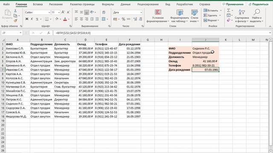
Task: Expand the formula bar with chevron
Action: (x=270, y=33)
